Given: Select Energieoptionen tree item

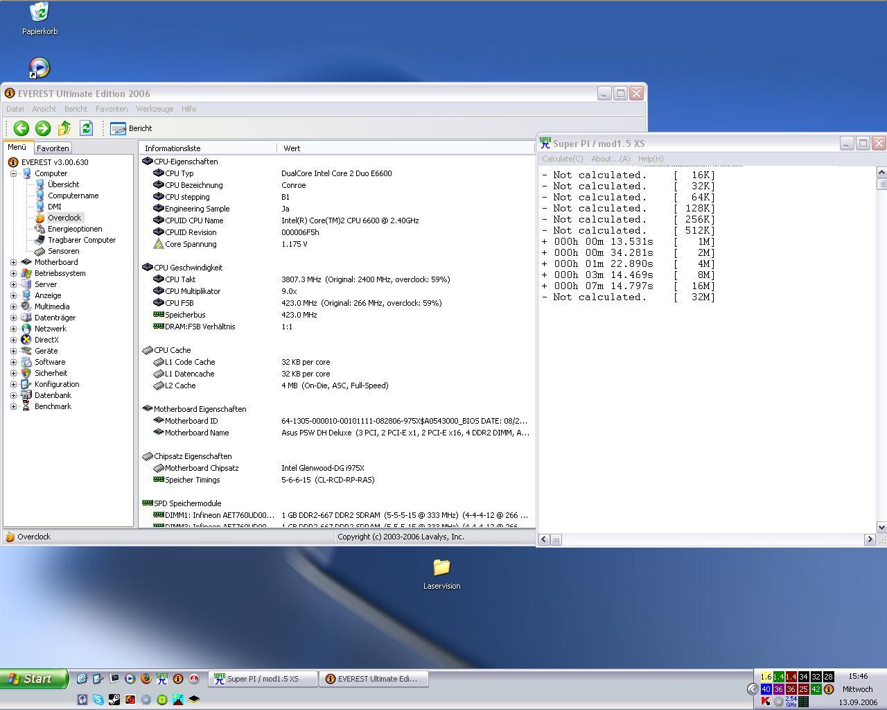Looking at the screenshot, I should click(x=75, y=229).
